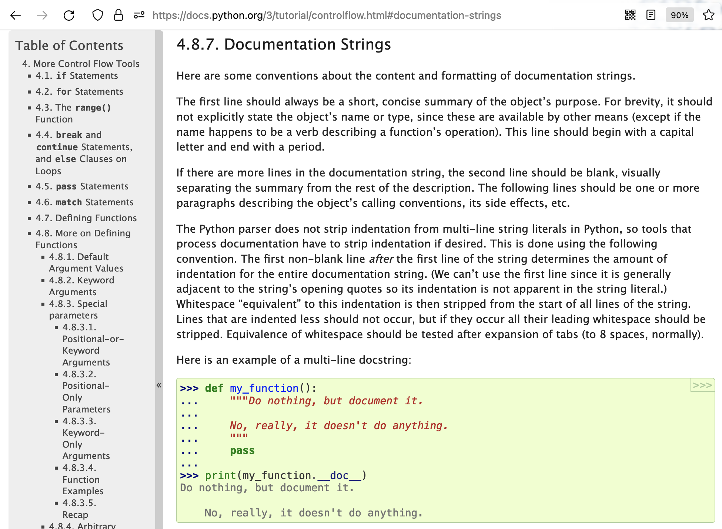Go to '4.8.1. Default Argument Values'
Screen dimensions: 722x529
[x=86, y=262]
